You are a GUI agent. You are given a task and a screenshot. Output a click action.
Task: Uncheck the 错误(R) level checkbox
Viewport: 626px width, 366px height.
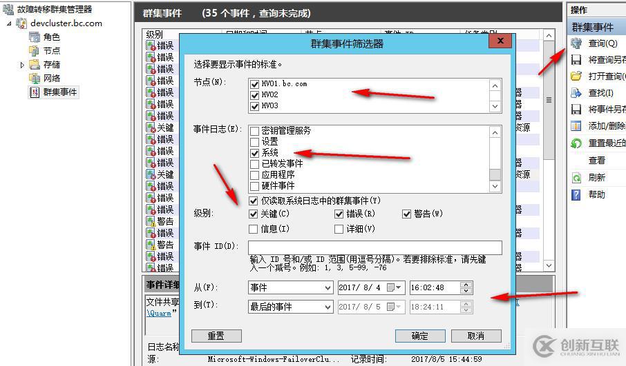(x=339, y=214)
